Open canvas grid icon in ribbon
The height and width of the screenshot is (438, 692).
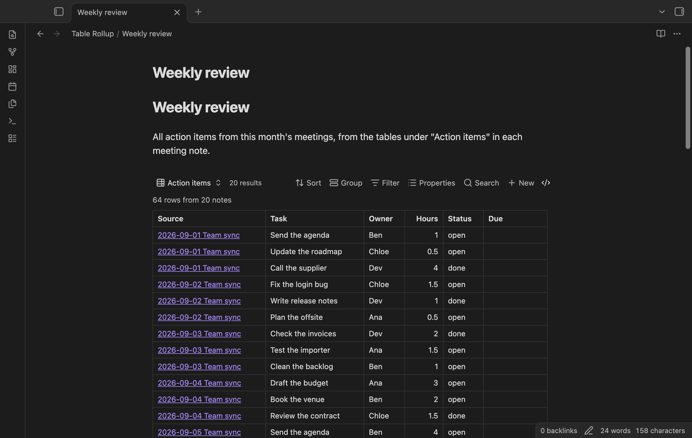[12, 69]
